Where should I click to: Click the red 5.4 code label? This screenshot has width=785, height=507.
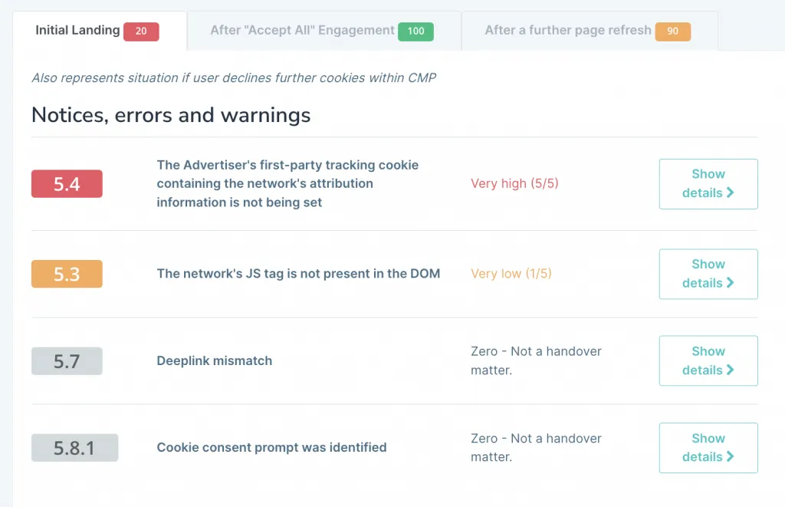67,184
